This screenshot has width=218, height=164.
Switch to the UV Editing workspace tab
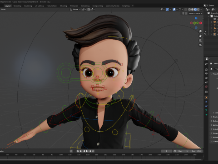(39, 6)
